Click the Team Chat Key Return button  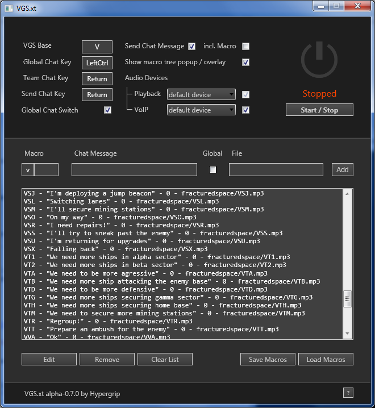[97, 78]
